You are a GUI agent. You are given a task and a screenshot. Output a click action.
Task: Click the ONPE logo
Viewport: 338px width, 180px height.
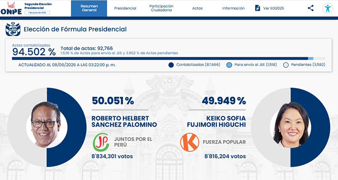tap(11, 8)
